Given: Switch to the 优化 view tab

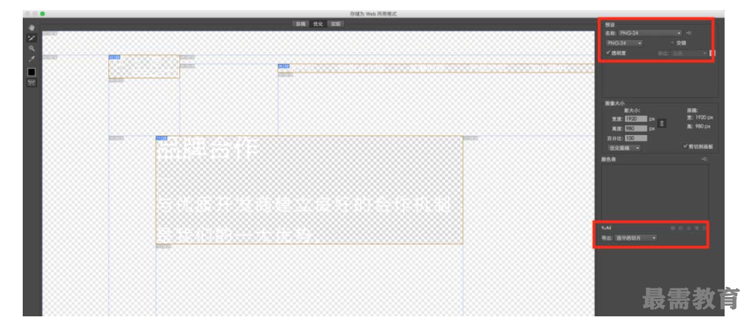Looking at the screenshot, I should tap(318, 23).
